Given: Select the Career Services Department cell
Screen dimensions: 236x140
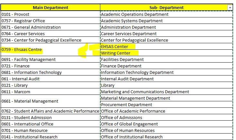Looking at the screenshot, I should pos(167,34).
